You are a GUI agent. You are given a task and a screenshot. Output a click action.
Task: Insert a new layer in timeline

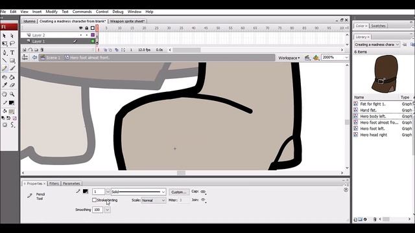(x=25, y=50)
